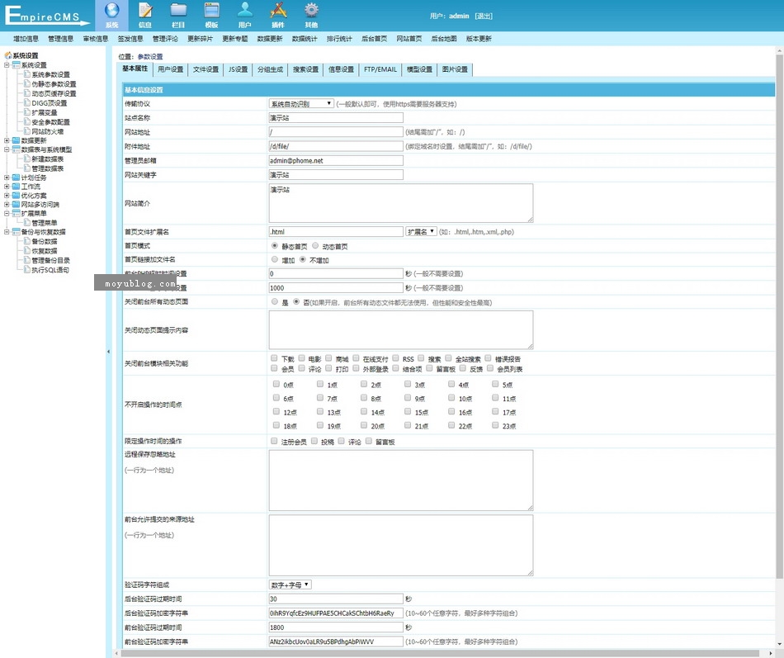Viewport: 784px width, 658px height.
Task: Expand the 数据更新 tree node
Action: (7, 140)
